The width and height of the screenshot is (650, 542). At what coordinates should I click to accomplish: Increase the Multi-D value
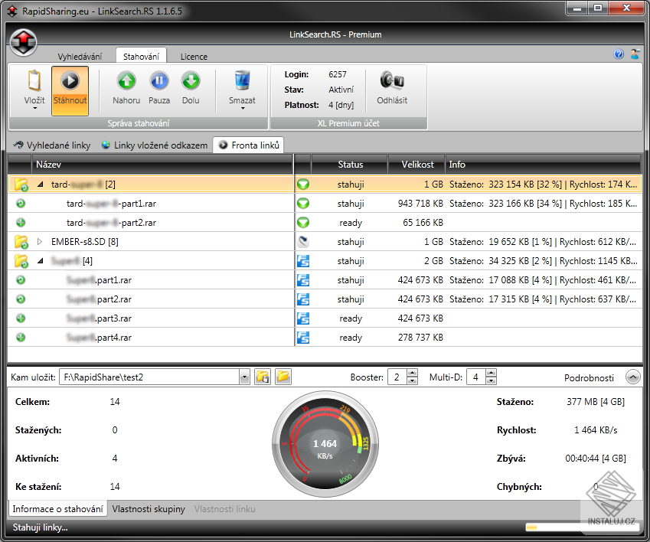pos(491,373)
